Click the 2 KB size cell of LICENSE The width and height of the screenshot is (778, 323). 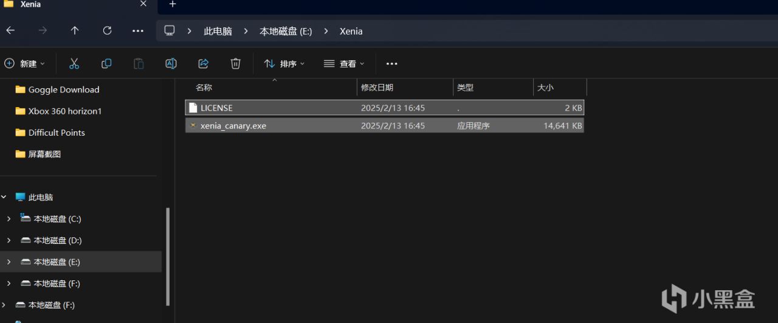coord(573,108)
